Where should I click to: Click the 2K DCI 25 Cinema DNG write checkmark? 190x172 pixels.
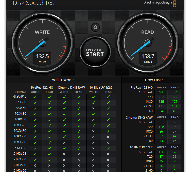[64, 148]
